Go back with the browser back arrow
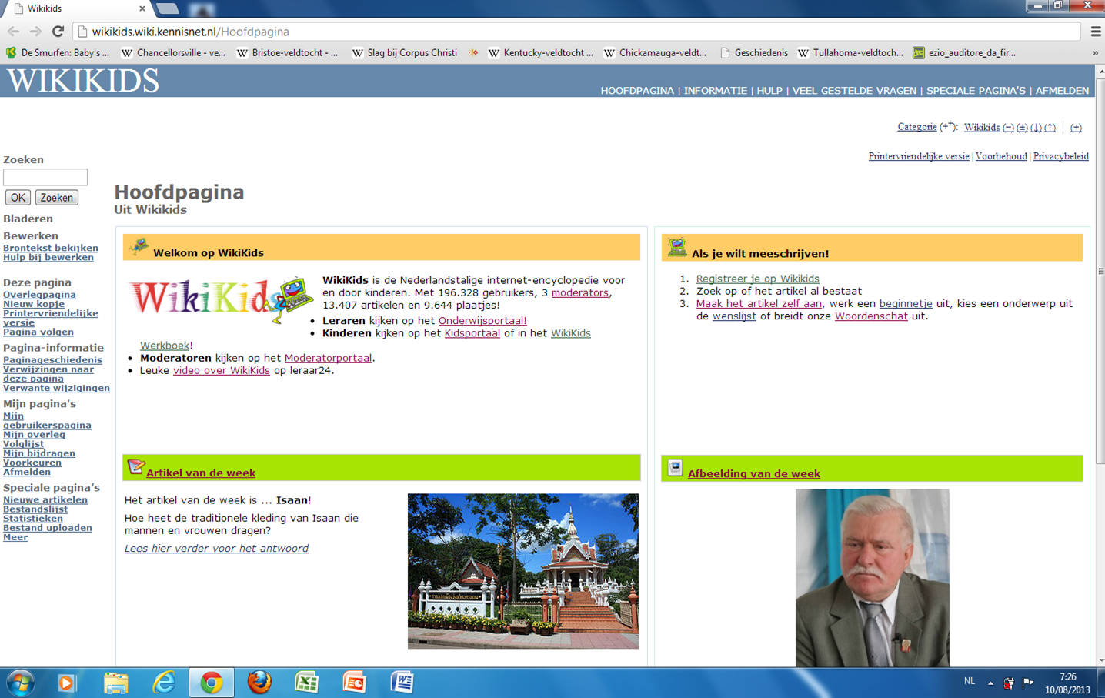 click(13, 32)
